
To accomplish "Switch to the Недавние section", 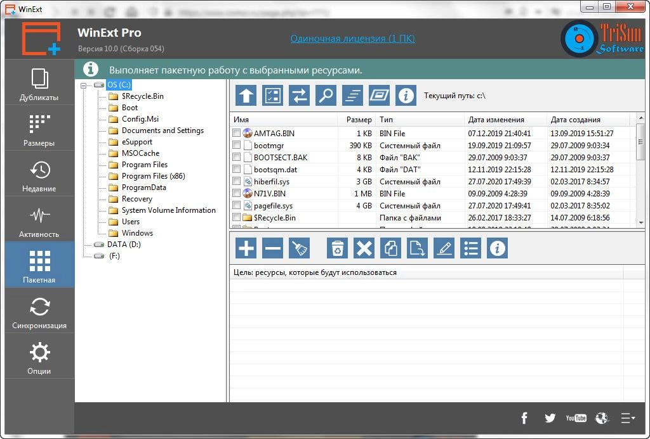I will click(x=39, y=174).
